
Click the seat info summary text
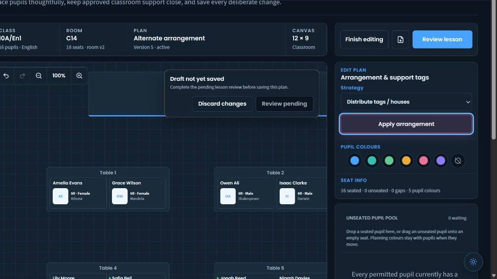390,190
